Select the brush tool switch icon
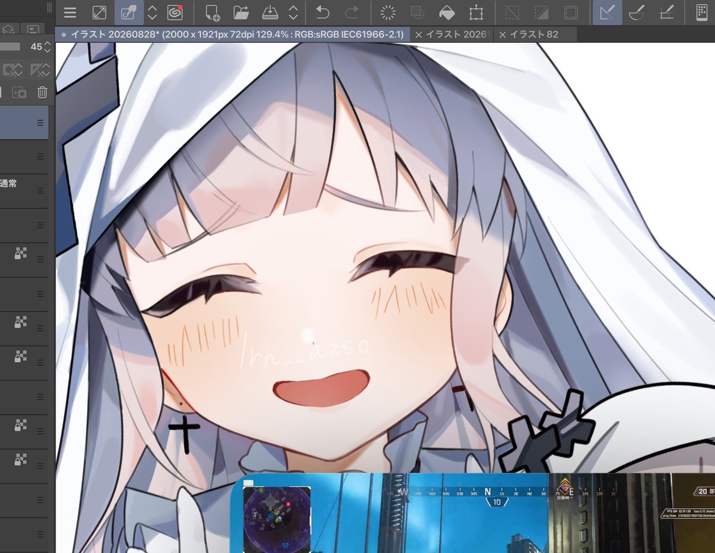 coord(129,13)
